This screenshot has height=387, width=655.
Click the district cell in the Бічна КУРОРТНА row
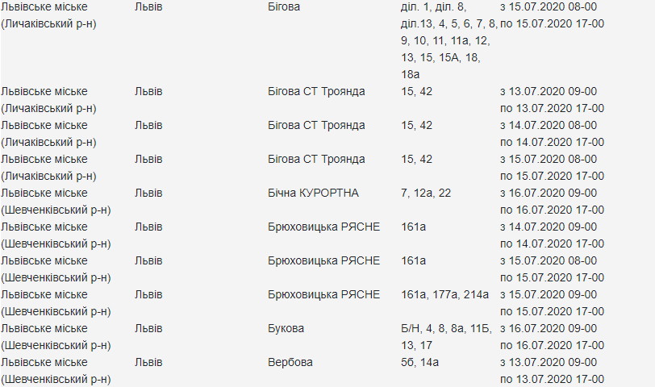pyautogui.click(x=56, y=201)
